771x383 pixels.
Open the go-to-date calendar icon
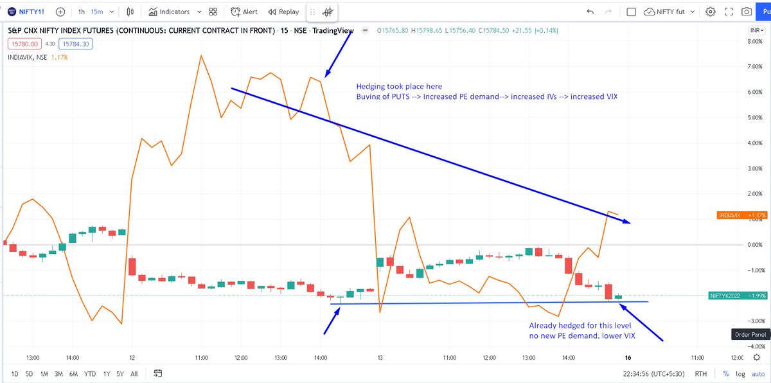tap(158, 373)
